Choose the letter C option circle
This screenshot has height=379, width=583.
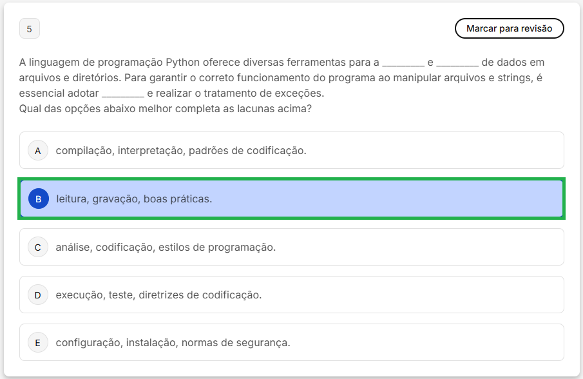point(38,247)
